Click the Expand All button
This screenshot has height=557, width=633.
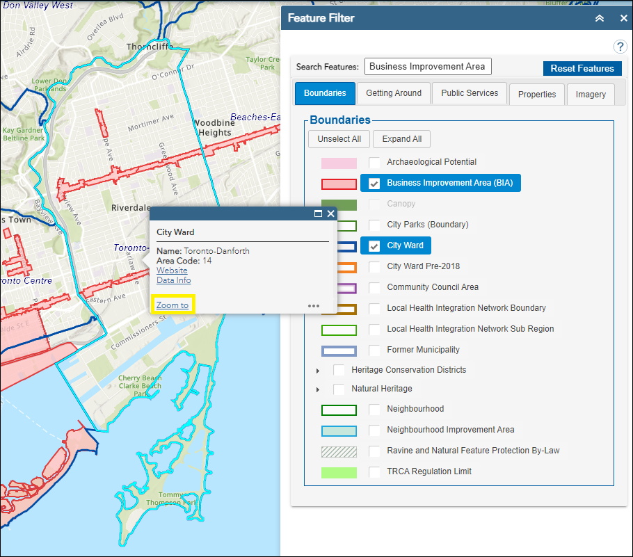[401, 139]
